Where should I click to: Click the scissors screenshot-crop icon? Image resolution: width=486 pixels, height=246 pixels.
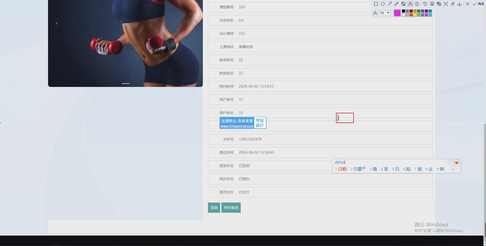(x=432, y=4)
